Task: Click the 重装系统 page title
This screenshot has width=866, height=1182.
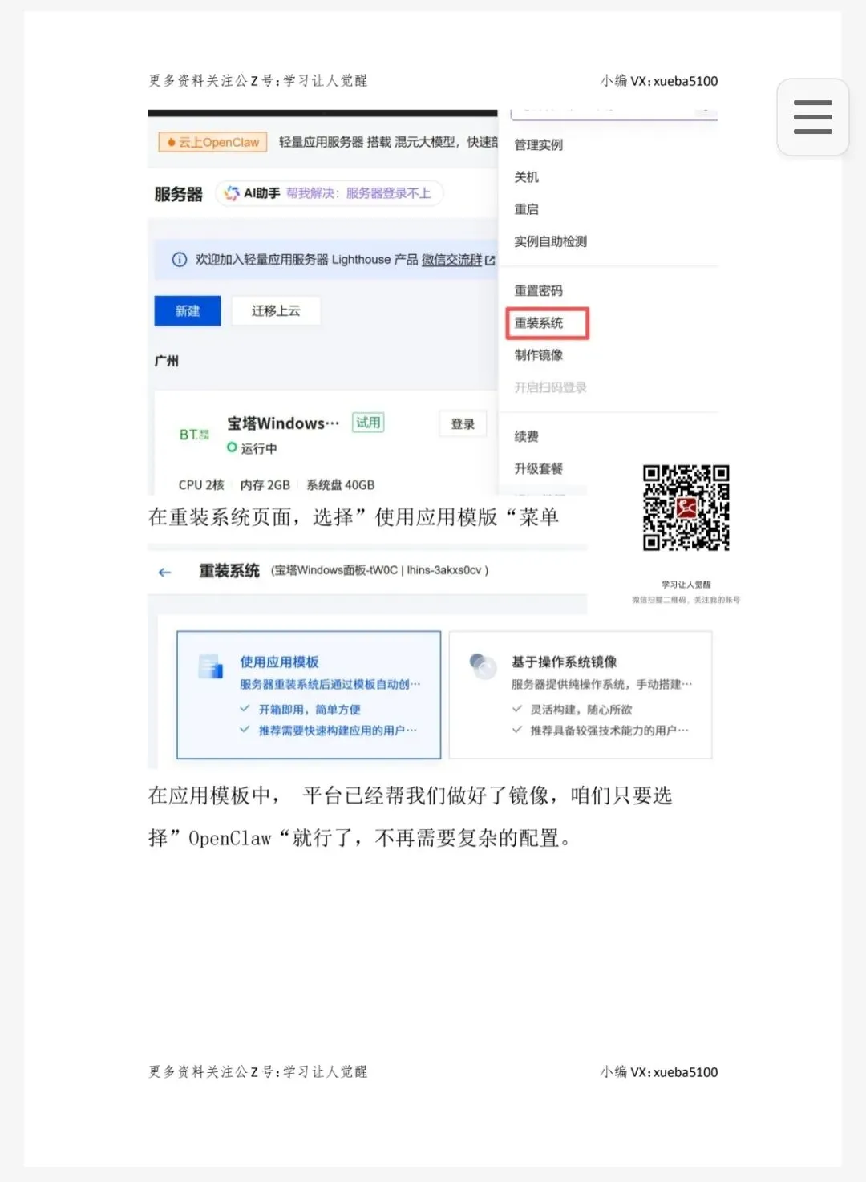Action: 229,571
